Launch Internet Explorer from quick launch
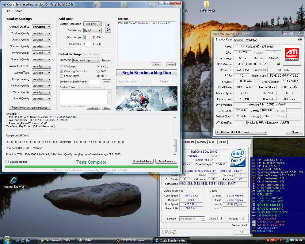Image resolution: width=305 pixels, height=244 pixels. pyautogui.click(x=23, y=240)
